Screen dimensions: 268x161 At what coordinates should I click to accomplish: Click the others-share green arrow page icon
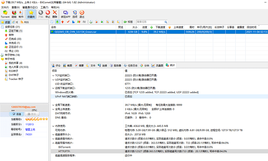point(102,22)
